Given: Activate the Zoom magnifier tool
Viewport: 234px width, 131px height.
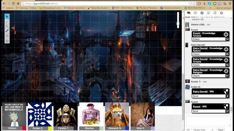Looking at the screenshot, I should tap(7, 26).
